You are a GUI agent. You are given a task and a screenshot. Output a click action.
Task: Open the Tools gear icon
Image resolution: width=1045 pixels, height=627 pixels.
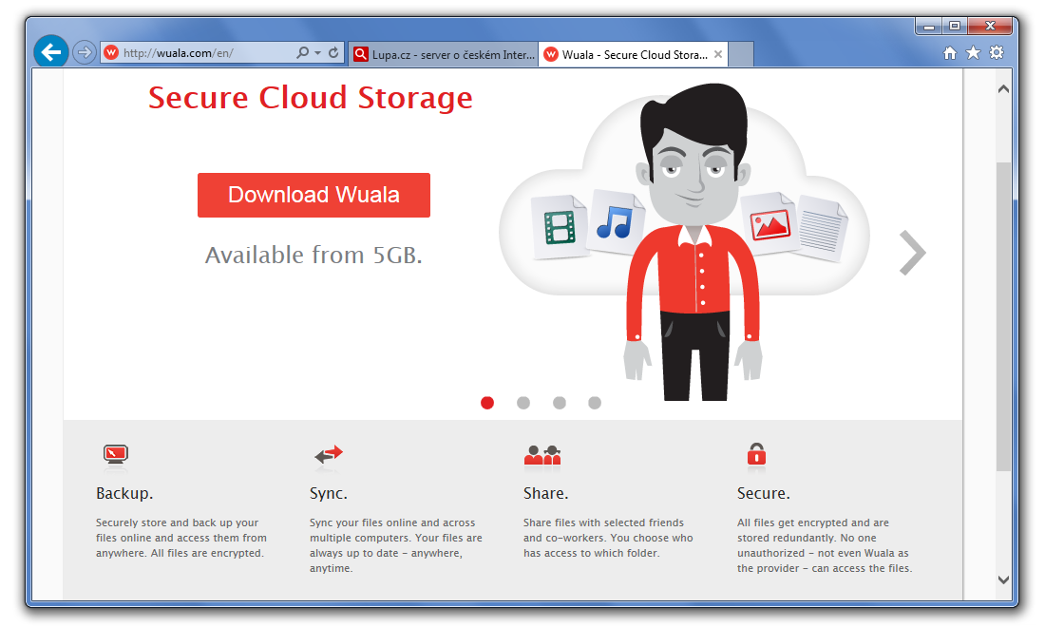[x=996, y=53]
